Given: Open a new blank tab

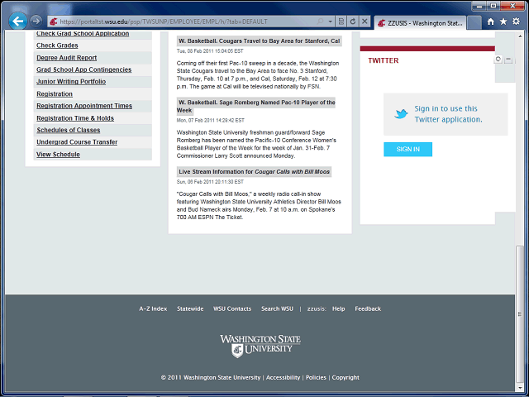Looking at the screenshot, I should click(x=474, y=23).
